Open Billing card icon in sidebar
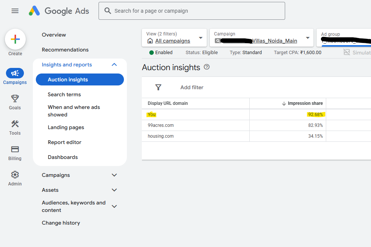This screenshot has height=247, width=371. pos(15,149)
